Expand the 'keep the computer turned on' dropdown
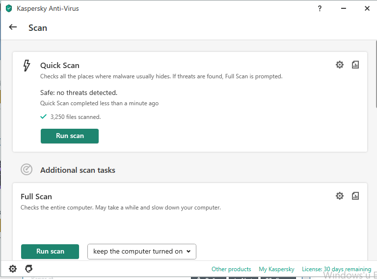 click(142, 252)
